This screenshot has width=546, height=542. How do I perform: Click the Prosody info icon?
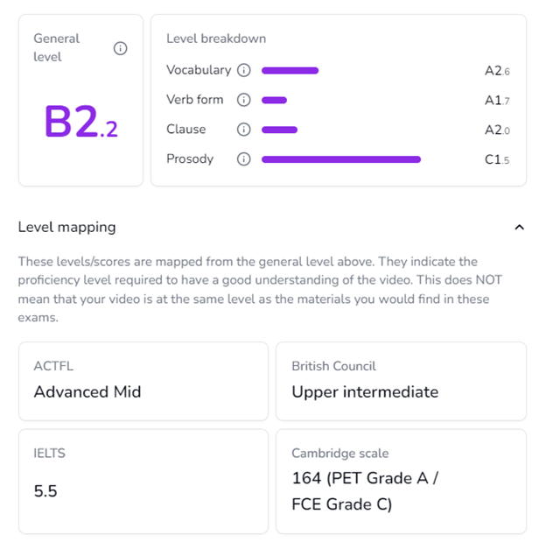coord(244,159)
